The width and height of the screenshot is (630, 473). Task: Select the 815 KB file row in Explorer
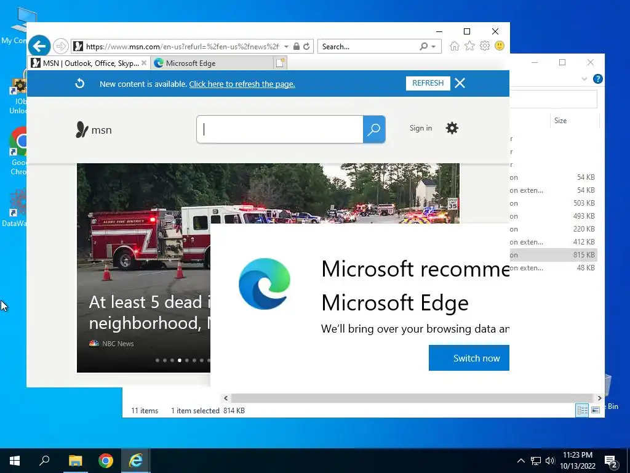click(x=553, y=254)
